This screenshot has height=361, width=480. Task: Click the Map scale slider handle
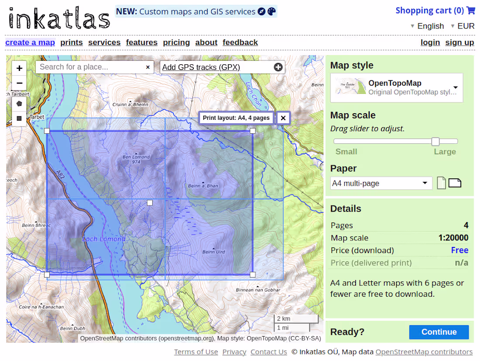(x=435, y=141)
